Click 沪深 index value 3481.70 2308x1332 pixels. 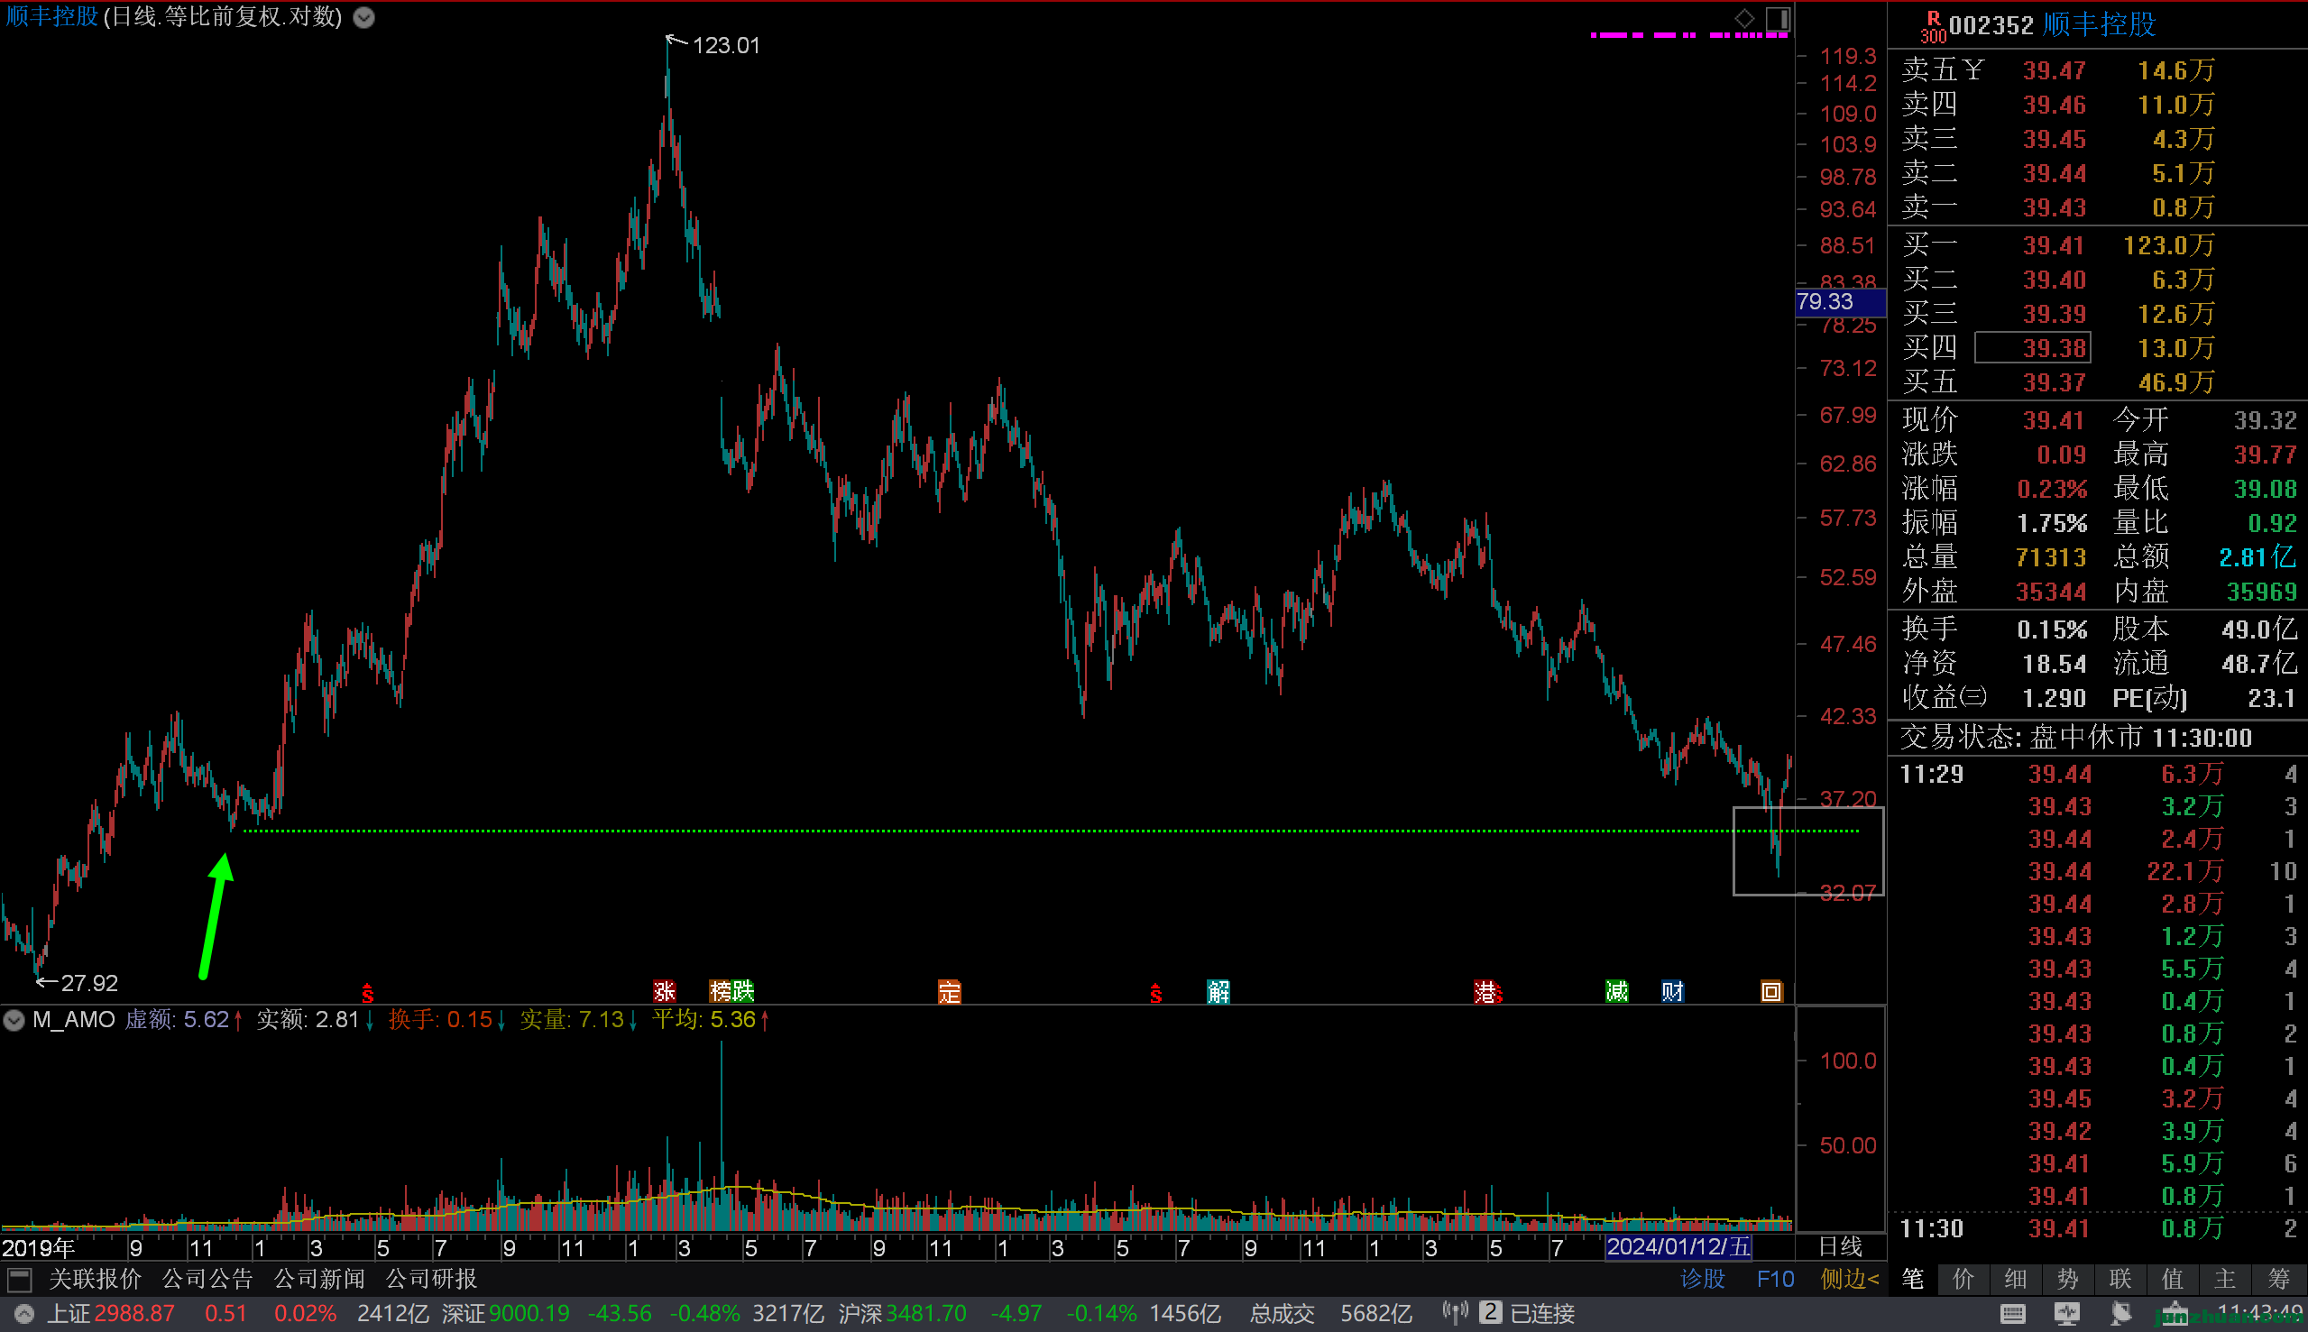pyautogui.click(x=925, y=1314)
